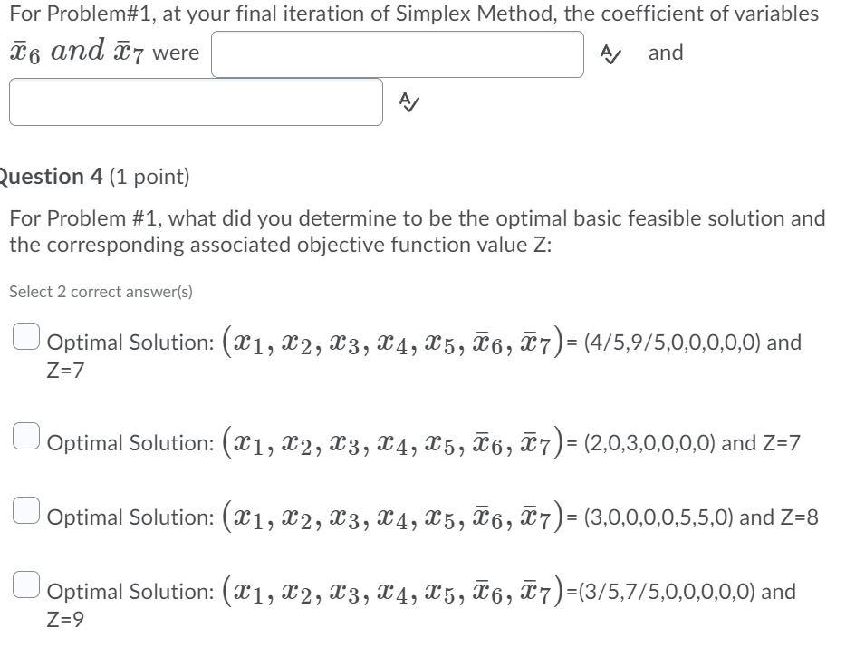
Task: Click the spell check icon beside the first answer blank
Action: 610,54
